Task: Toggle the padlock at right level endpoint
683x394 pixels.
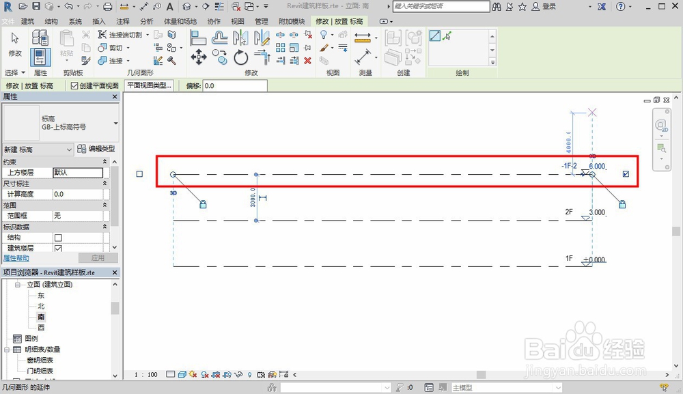Action: click(622, 204)
